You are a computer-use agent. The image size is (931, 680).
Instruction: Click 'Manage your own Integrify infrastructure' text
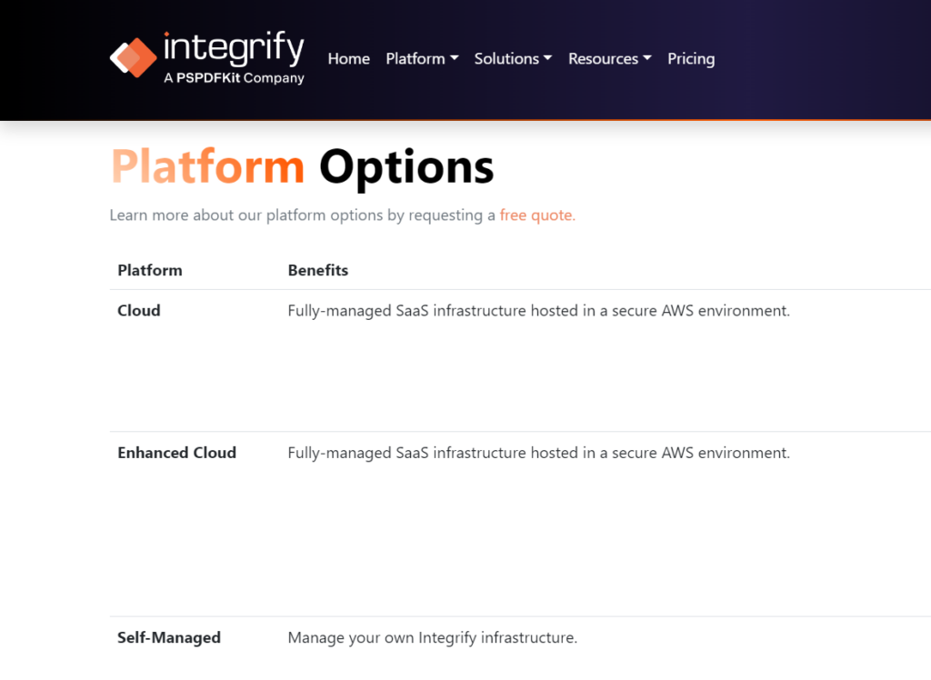click(x=432, y=638)
